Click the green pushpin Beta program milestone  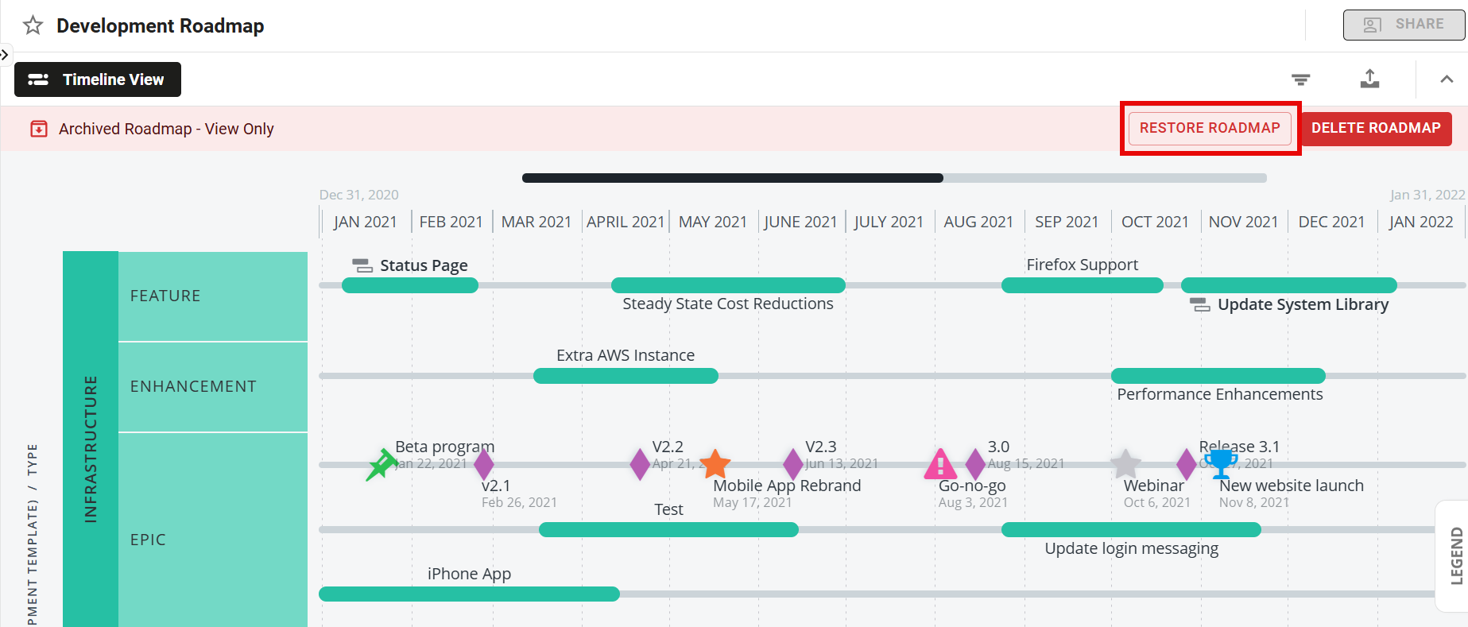pyautogui.click(x=382, y=465)
